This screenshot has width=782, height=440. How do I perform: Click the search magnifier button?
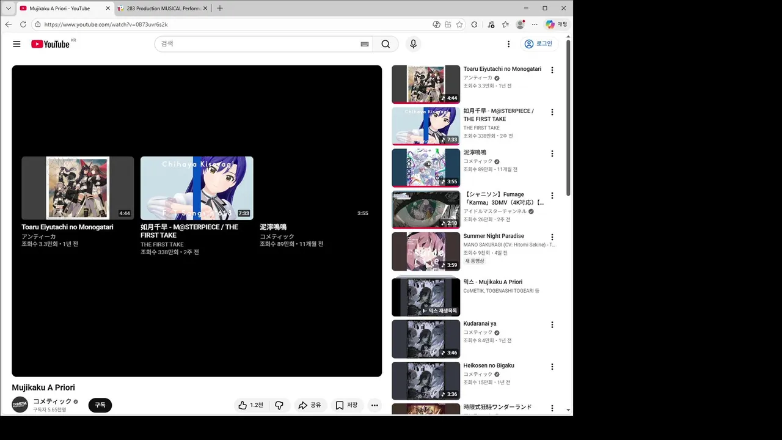(x=386, y=44)
